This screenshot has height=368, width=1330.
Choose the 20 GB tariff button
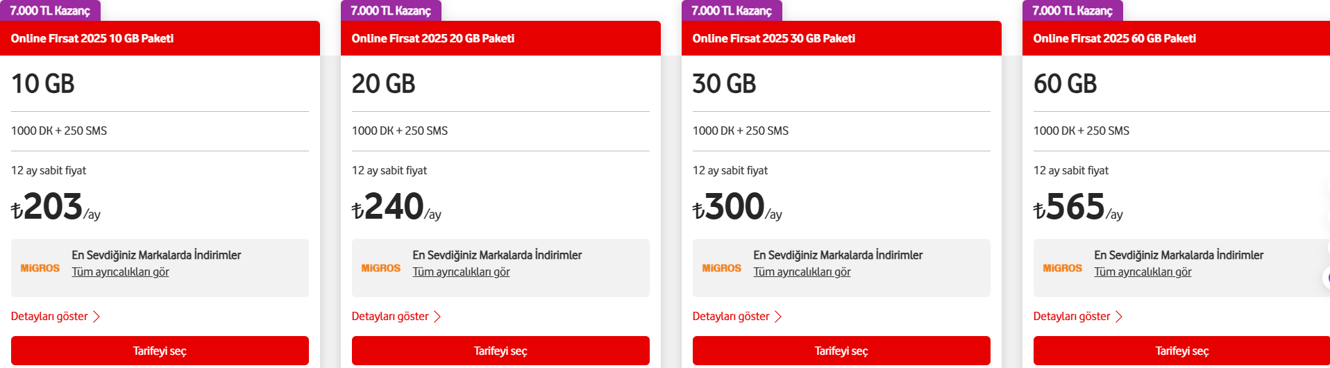tap(500, 351)
